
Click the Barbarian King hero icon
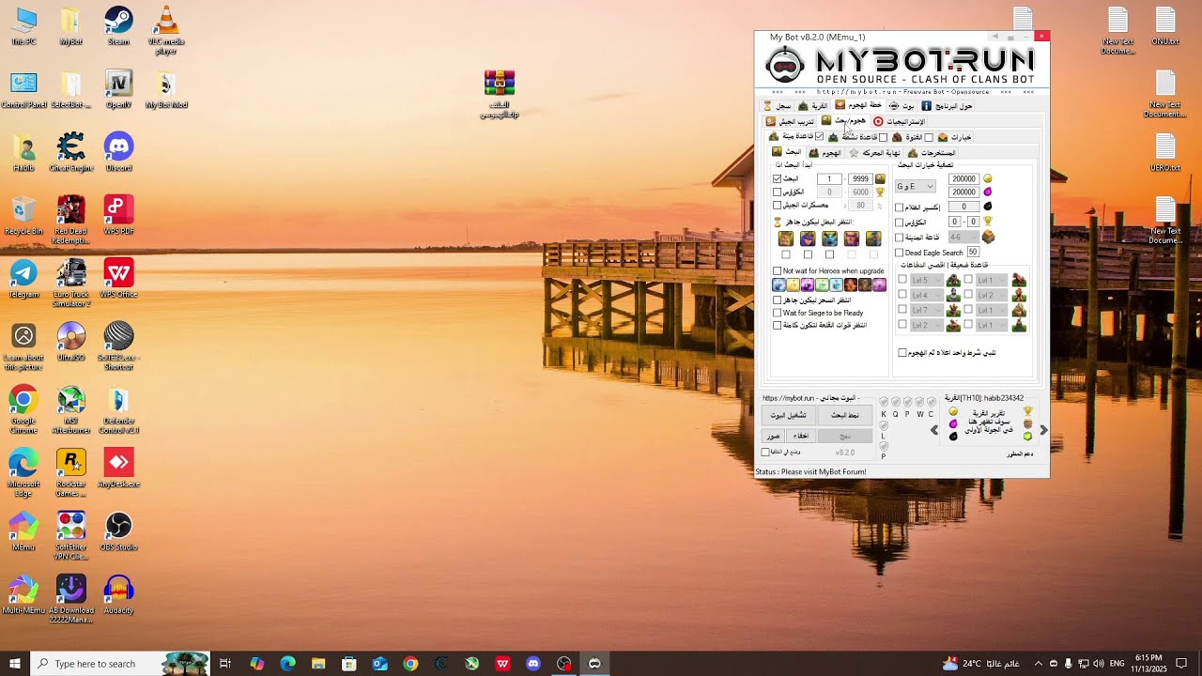pos(786,238)
